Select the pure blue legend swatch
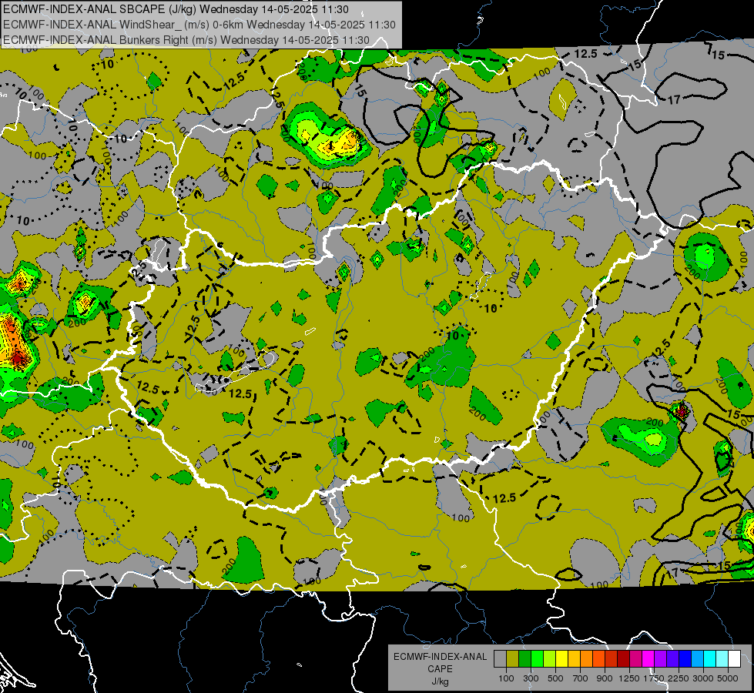This screenshot has height=693, width=754. [x=685, y=658]
